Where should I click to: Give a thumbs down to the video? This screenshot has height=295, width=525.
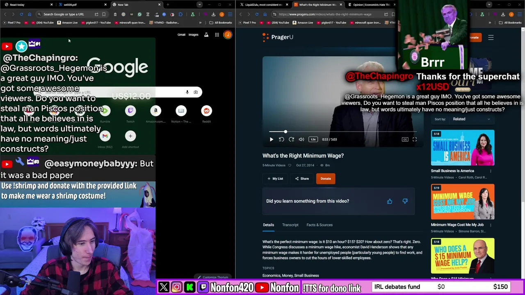[405, 201]
